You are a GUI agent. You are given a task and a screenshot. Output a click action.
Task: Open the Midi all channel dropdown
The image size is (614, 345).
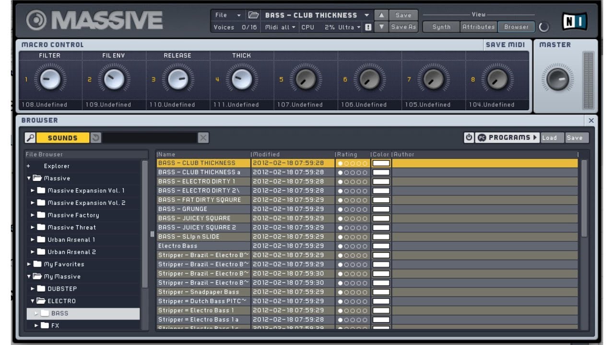(x=281, y=27)
